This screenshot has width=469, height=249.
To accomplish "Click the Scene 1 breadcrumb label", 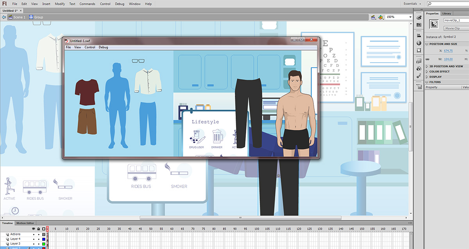I will 20,17.
